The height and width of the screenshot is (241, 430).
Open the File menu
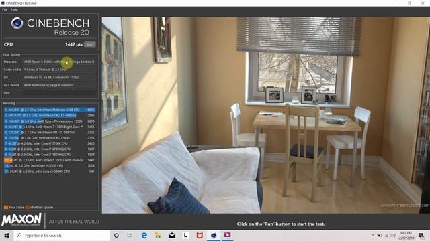[x=5, y=9]
